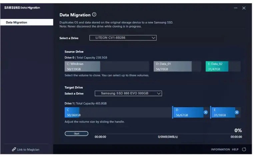Click the target E 31/38GB volume bar
Screen dimensions: 254x157
click(223, 112)
